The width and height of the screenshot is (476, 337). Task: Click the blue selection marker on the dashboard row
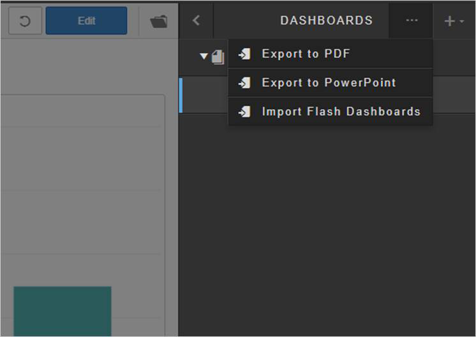[x=181, y=95]
